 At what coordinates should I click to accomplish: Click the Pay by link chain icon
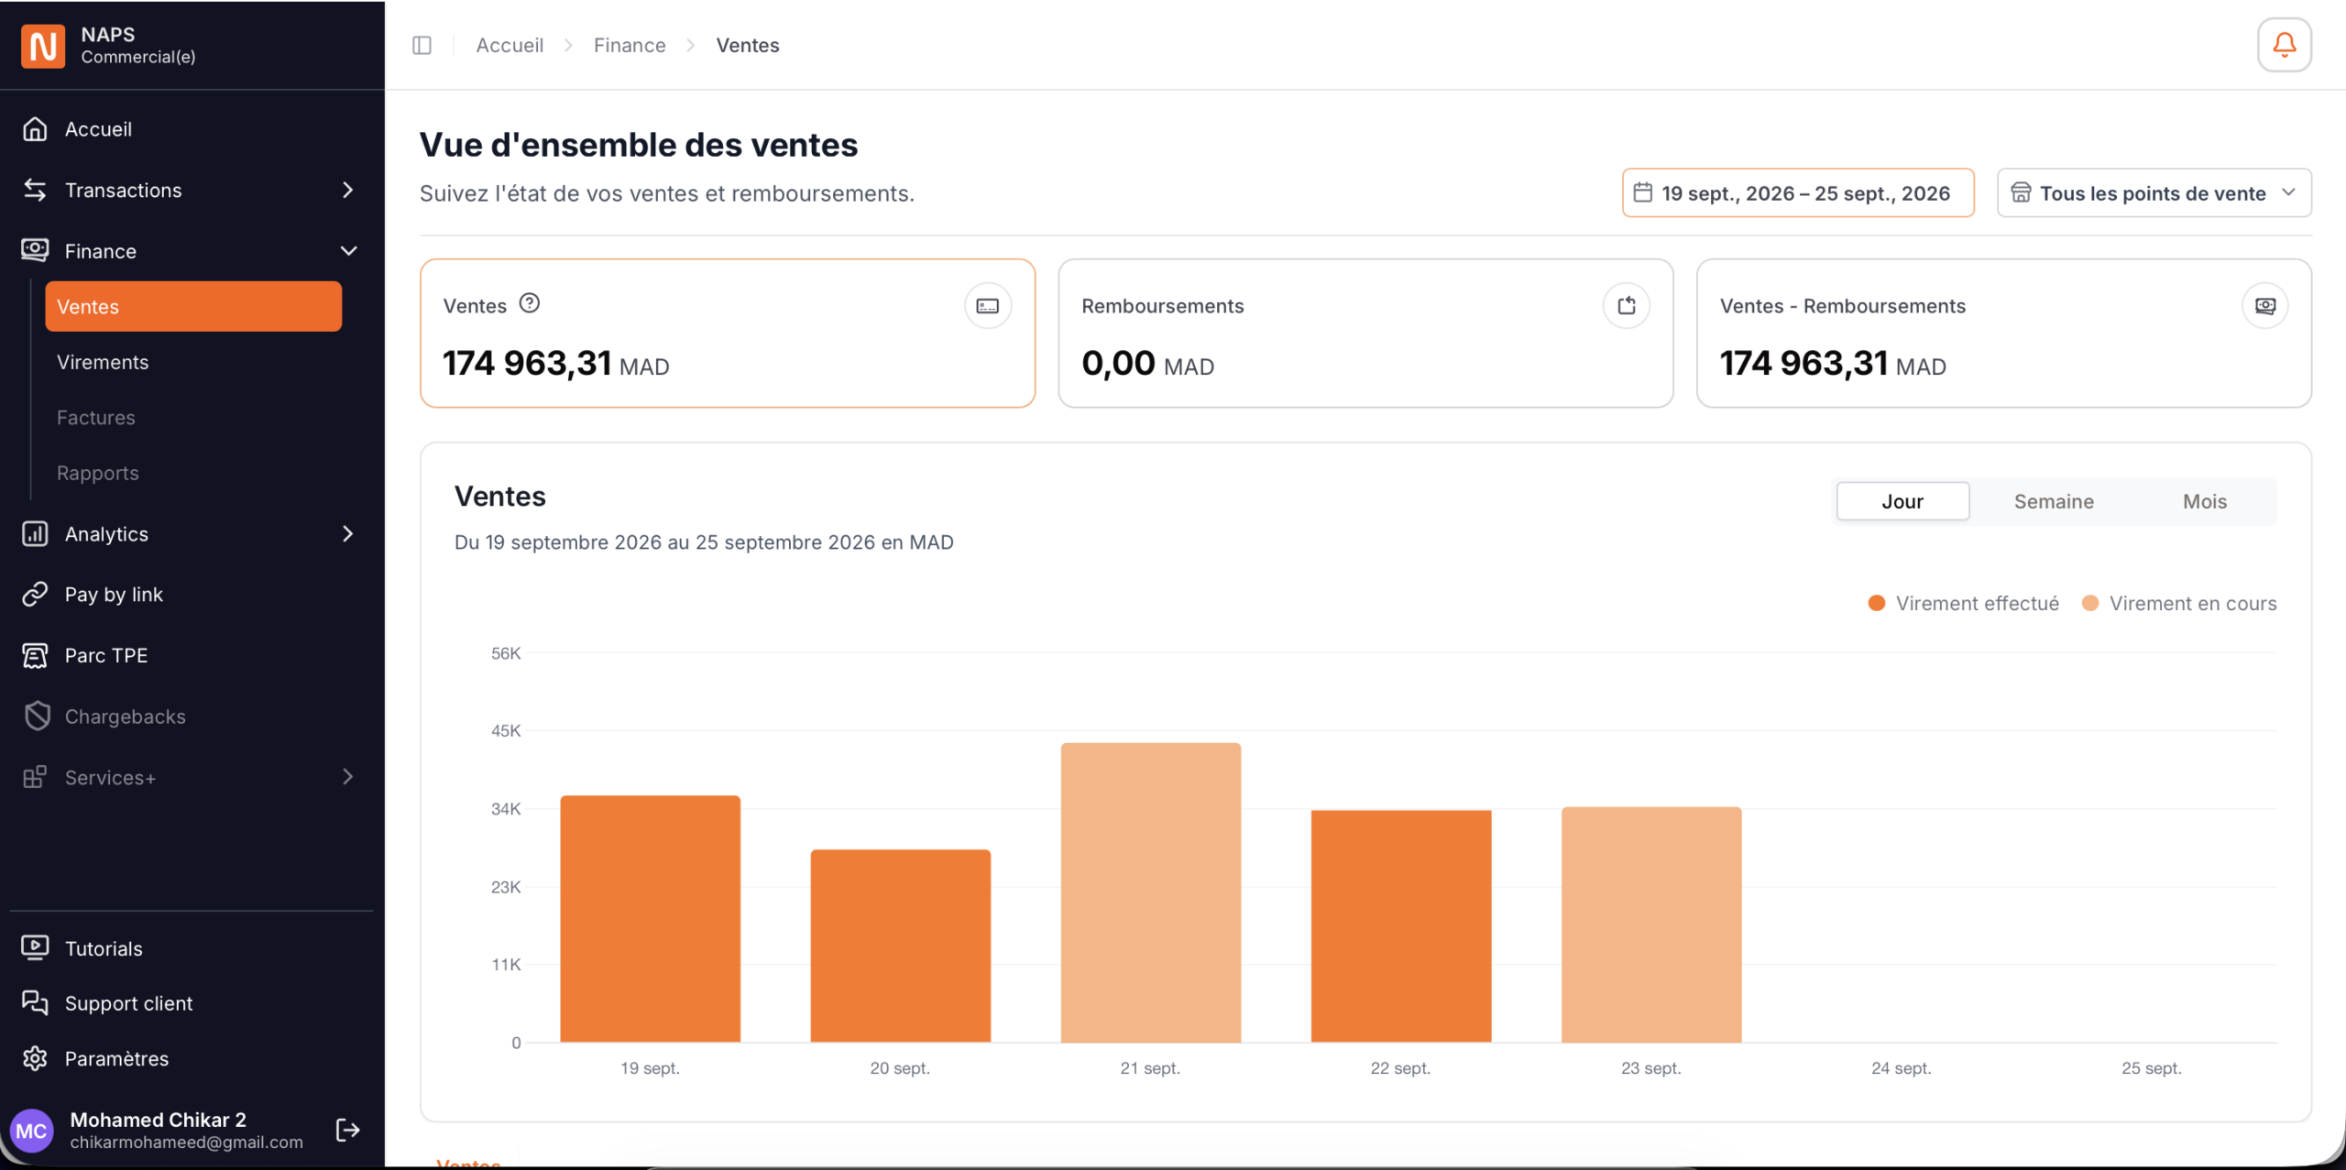(35, 595)
